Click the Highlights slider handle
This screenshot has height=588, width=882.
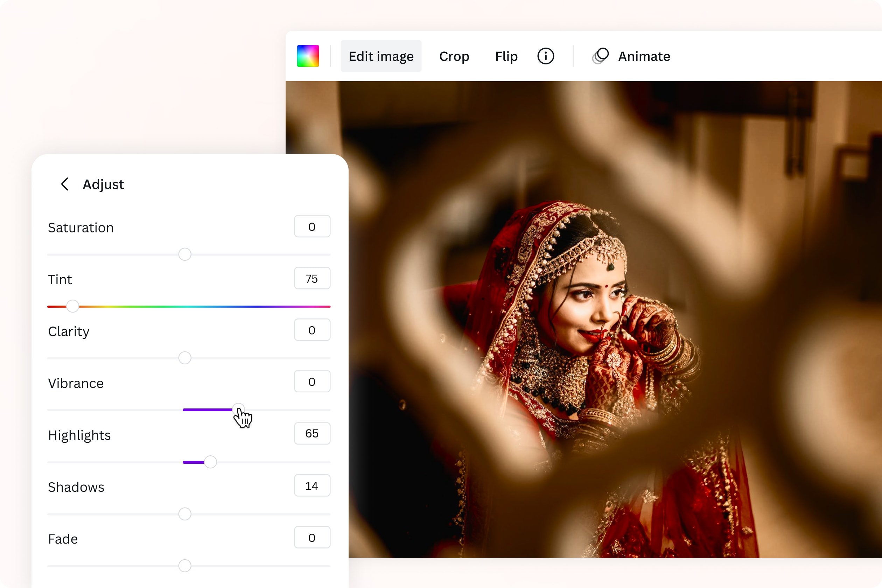click(x=211, y=462)
